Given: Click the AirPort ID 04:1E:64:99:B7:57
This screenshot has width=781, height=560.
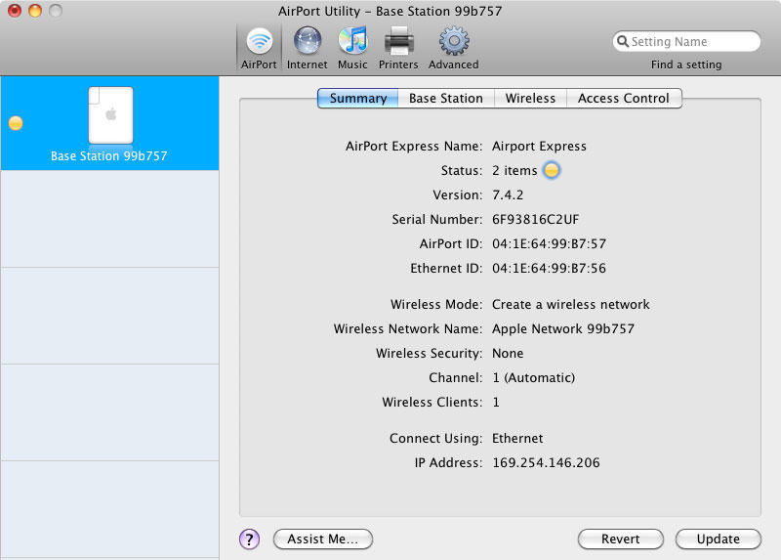Looking at the screenshot, I should pyautogui.click(x=549, y=244).
